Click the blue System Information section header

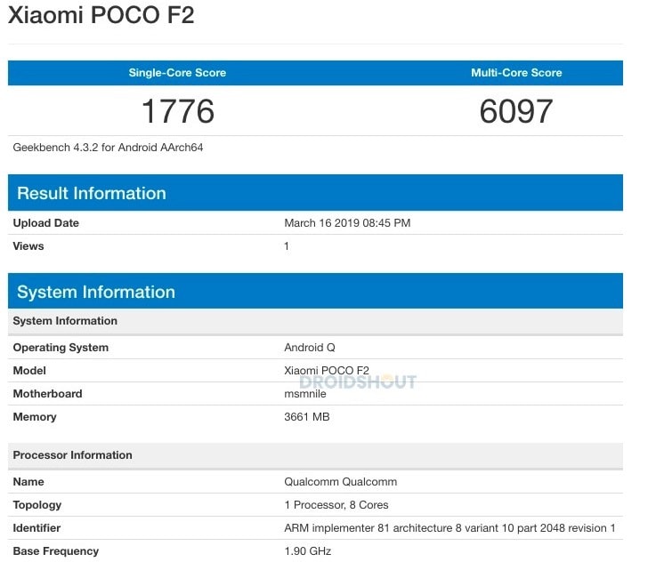click(315, 291)
